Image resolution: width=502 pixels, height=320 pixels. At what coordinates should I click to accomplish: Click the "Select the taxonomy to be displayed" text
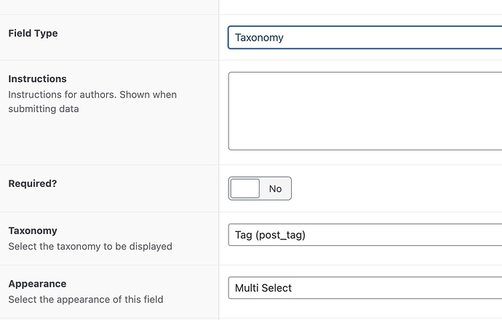[90, 247]
